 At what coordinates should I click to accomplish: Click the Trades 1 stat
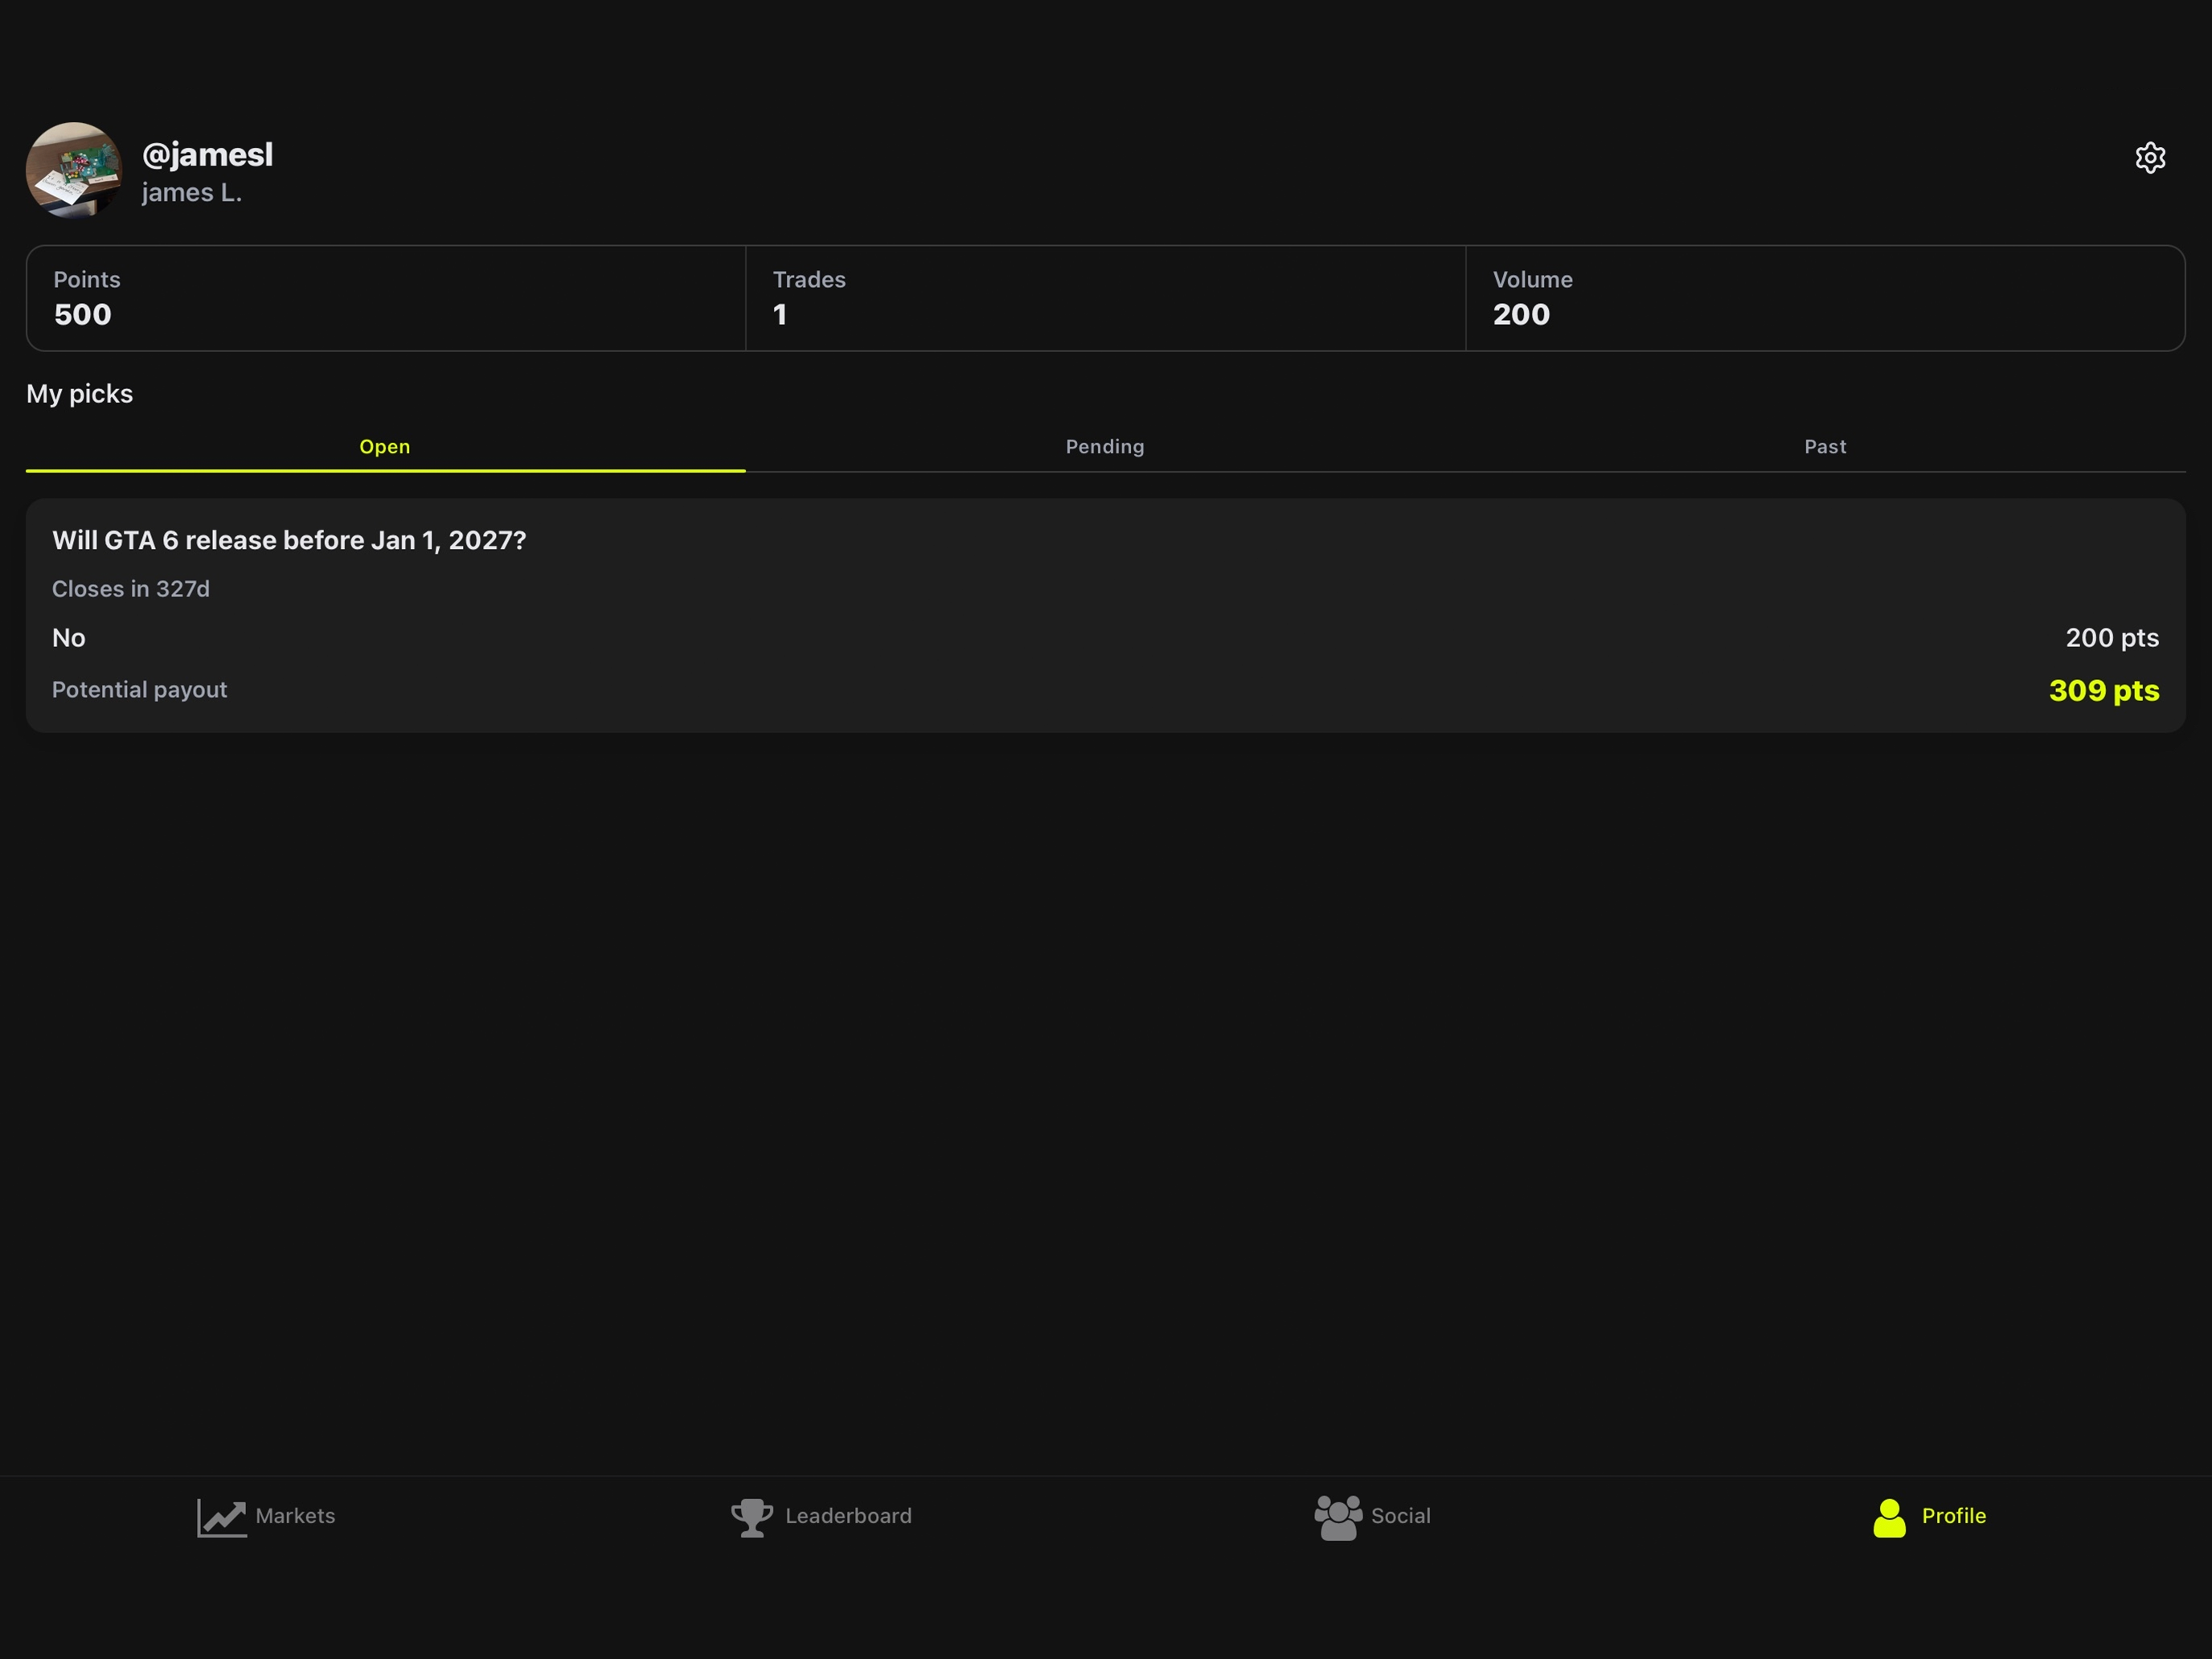1105,298
